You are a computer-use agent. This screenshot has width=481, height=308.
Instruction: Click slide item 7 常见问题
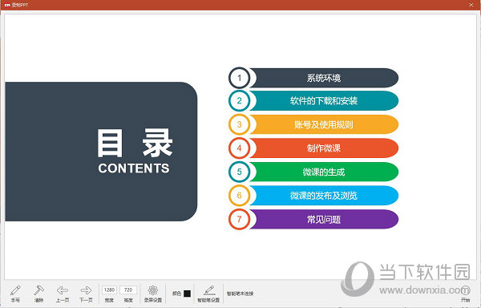coord(313,219)
